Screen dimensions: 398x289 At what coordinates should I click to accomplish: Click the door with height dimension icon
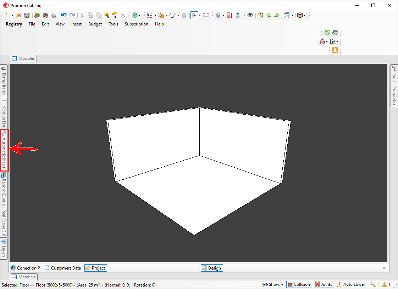pos(230,15)
